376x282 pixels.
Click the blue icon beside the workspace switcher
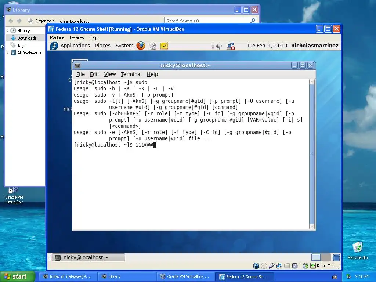pyautogui.click(x=336, y=257)
